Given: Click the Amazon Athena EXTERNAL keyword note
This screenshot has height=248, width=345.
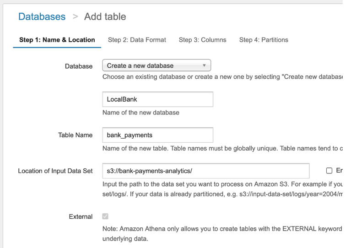Looking at the screenshot, I should (222, 228).
